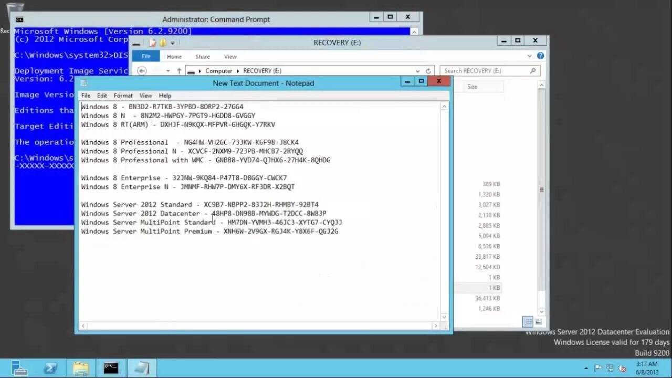
Task: Select RECOVERY (E:) breadcrumb in address bar
Action: click(262, 71)
